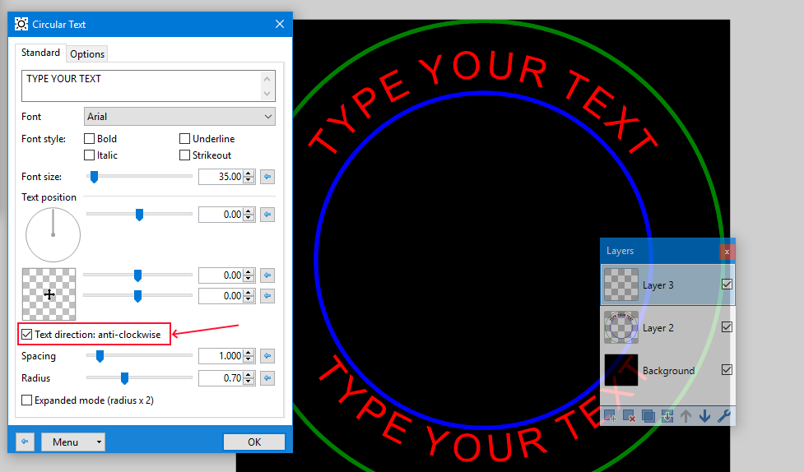Screen dimensions: 804x472
Task: Decrease Radius with spinner down arrow
Action: pos(249,382)
